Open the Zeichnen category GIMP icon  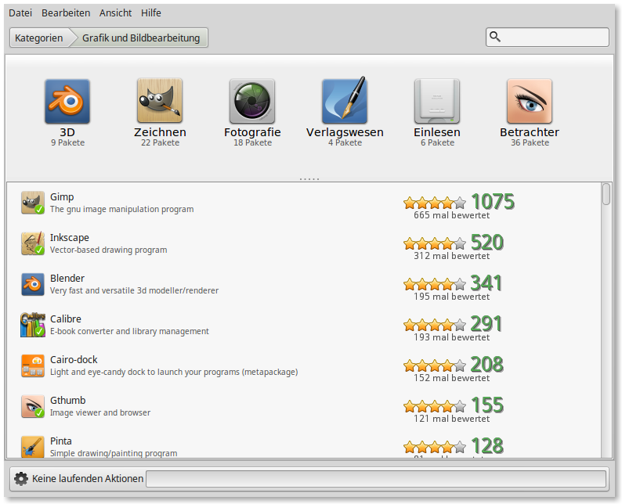tap(160, 101)
